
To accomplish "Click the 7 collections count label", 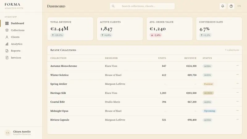I will tap(232, 50).
